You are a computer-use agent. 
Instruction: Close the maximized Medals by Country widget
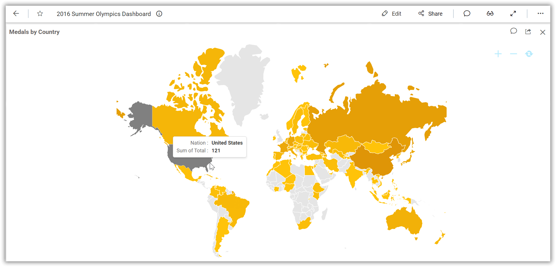pos(543,32)
